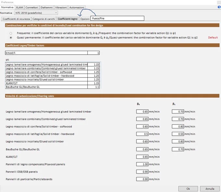
Task: Edit β0 for Combined glued laminated timber
Action: tap(142, 119)
